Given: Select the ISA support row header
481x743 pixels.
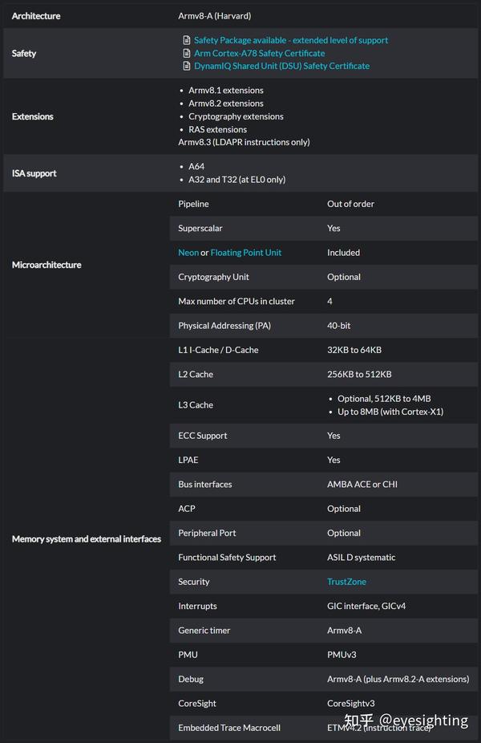Looking at the screenshot, I should [x=34, y=173].
